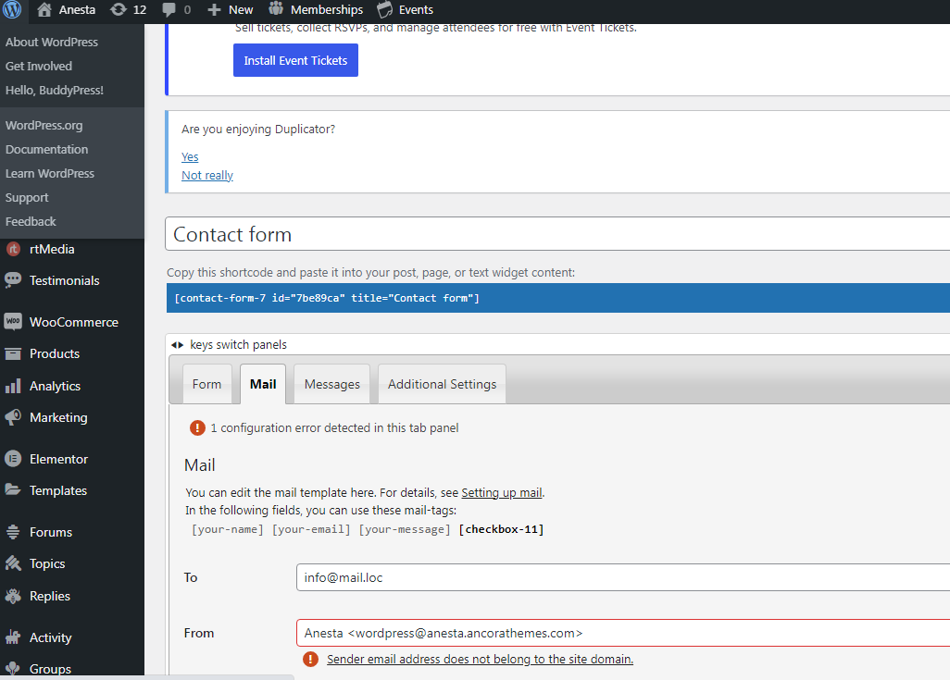950x680 pixels.
Task: Click the Groups sidebar icon
Action: [13, 669]
